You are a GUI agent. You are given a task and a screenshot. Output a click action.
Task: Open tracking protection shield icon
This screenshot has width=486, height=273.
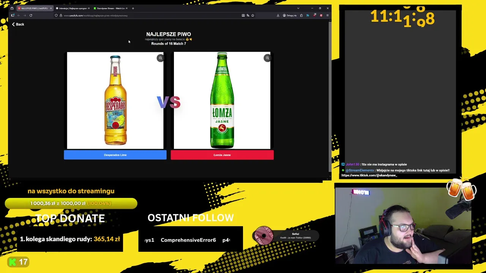tap(56, 16)
